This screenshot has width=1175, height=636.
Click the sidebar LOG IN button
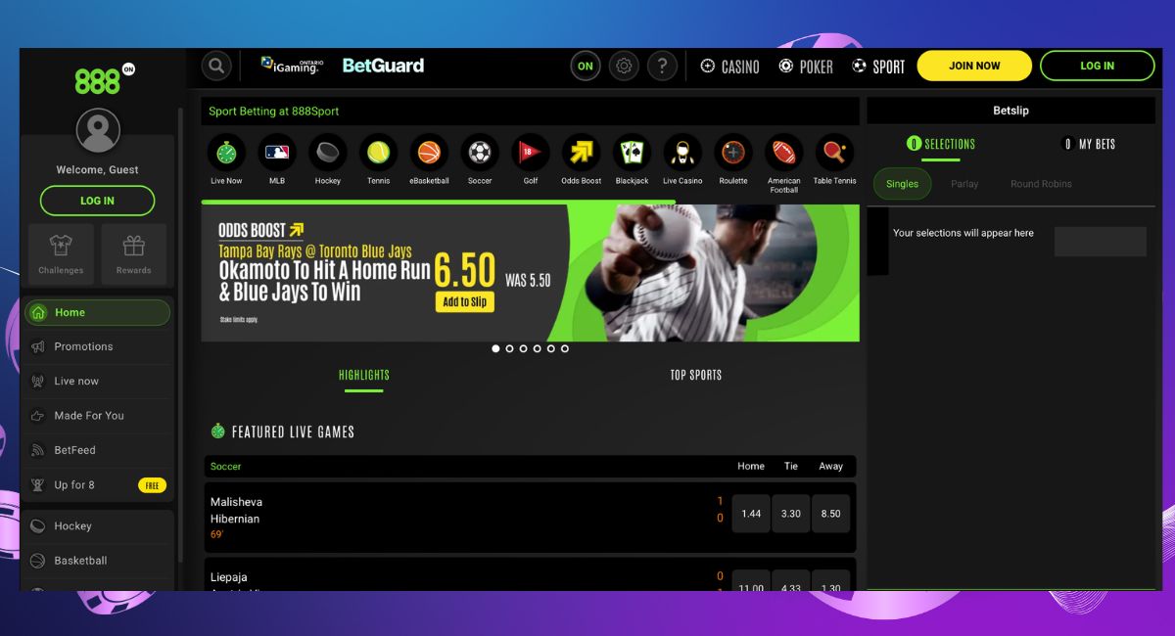pyautogui.click(x=97, y=201)
